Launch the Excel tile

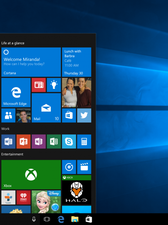click(x=54, y=142)
